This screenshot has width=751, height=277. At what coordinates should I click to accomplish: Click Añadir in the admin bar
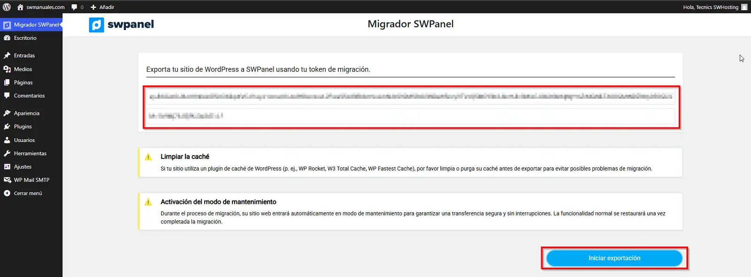[x=107, y=7]
